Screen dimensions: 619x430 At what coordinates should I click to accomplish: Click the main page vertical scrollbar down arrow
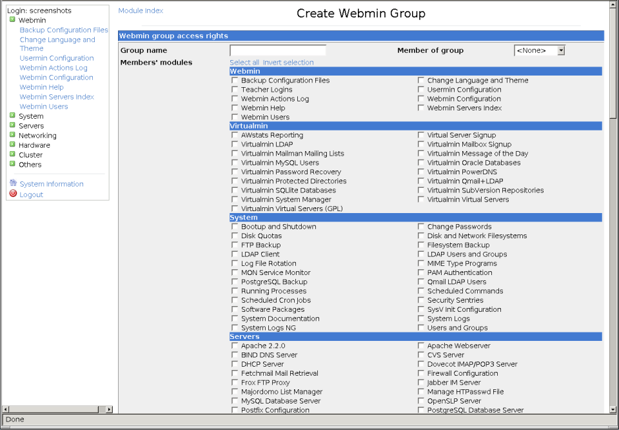pos(613,410)
